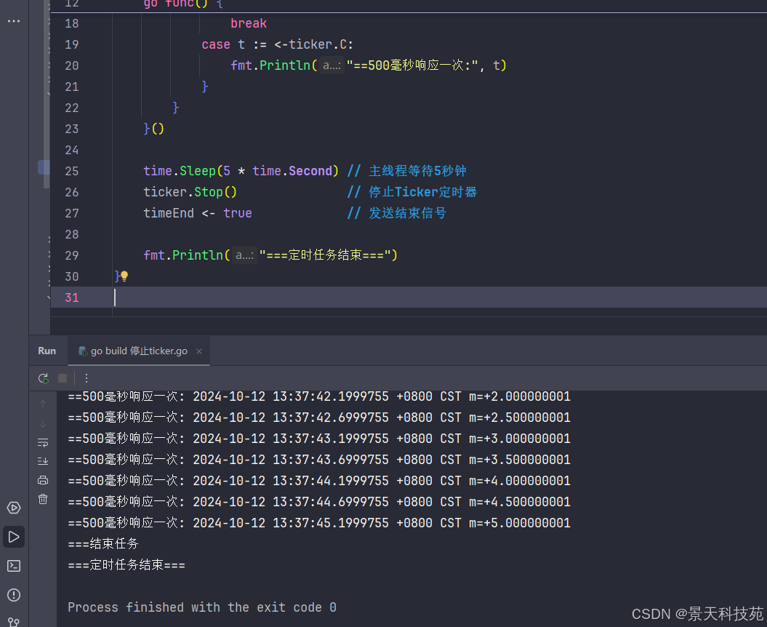Open the Services tool window
The width and height of the screenshot is (767, 627).
tap(14, 508)
